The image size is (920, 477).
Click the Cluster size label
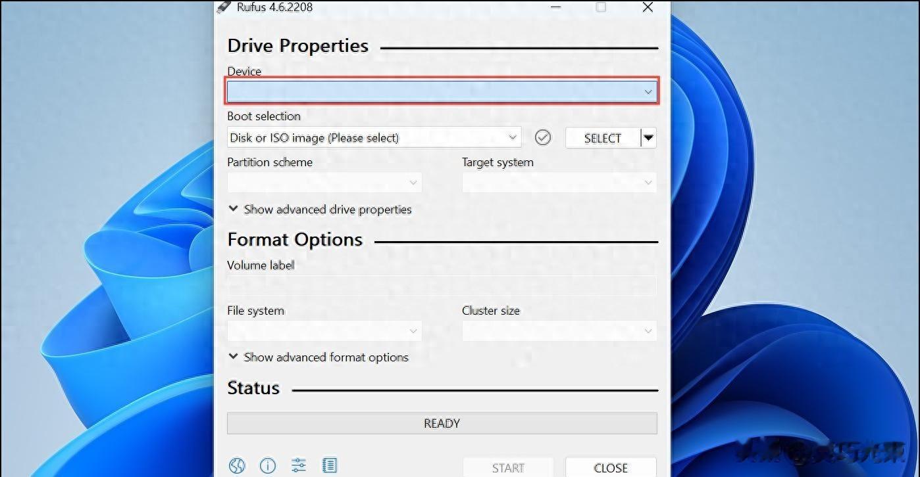point(491,310)
